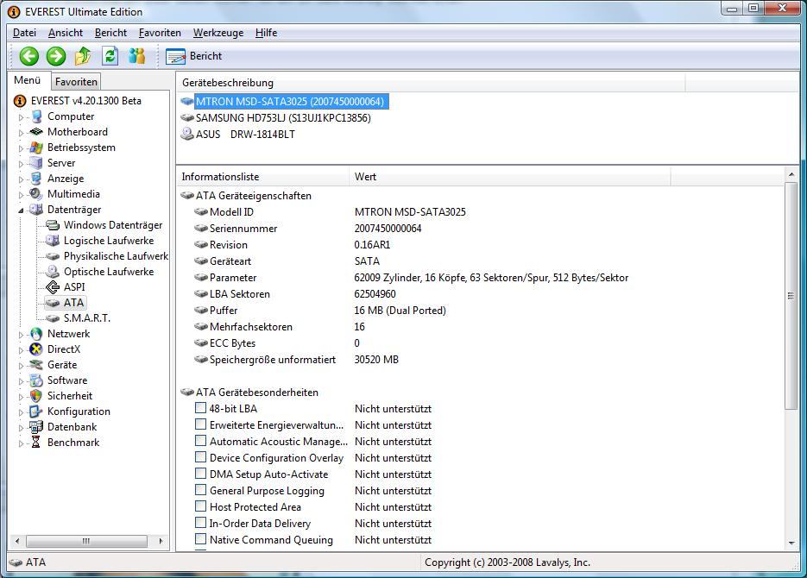The width and height of the screenshot is (807, 578).
Task: Expand the Computer tree node
Action: click(x=21, y=117)
